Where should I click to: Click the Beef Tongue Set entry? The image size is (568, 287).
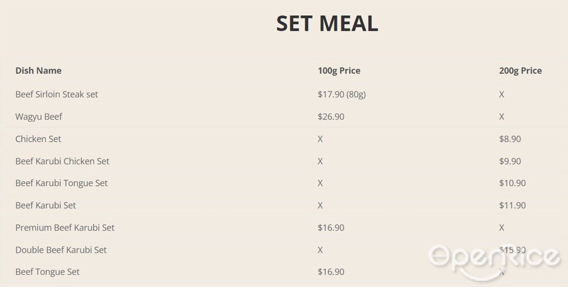(x=47, y=272)
